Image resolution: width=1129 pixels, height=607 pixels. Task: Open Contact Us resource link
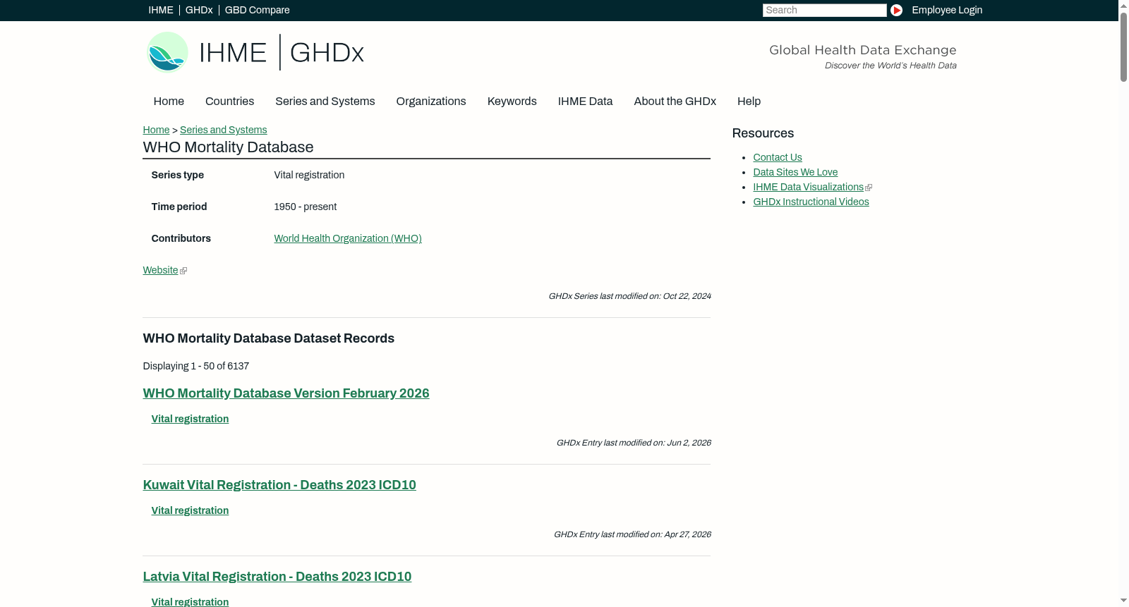(778, 157)
